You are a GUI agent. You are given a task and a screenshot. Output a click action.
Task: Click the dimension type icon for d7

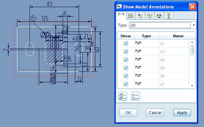point(138,83)
